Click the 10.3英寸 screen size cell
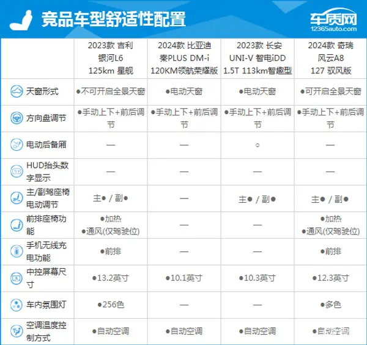 pyautogui.click(x=258, y=278)
